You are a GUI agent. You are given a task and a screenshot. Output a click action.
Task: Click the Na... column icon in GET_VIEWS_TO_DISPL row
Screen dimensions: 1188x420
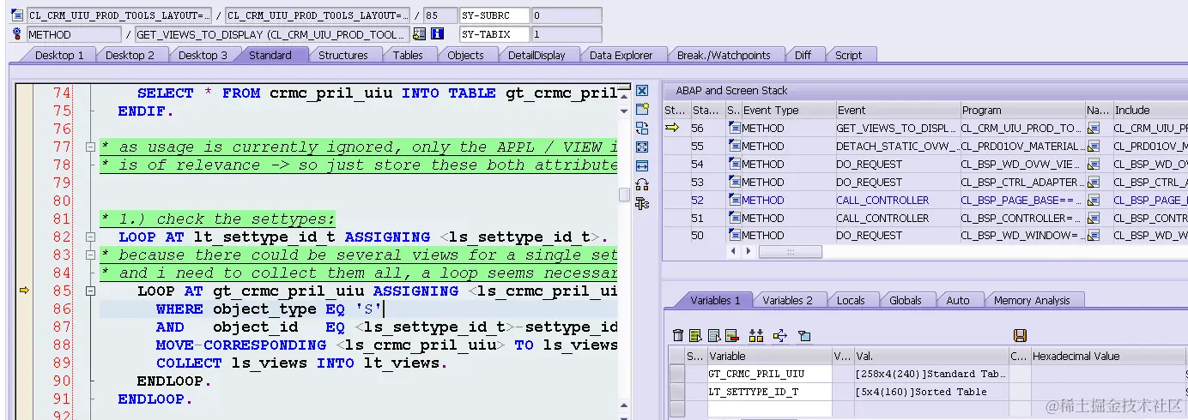click(x=1094, y=128)
